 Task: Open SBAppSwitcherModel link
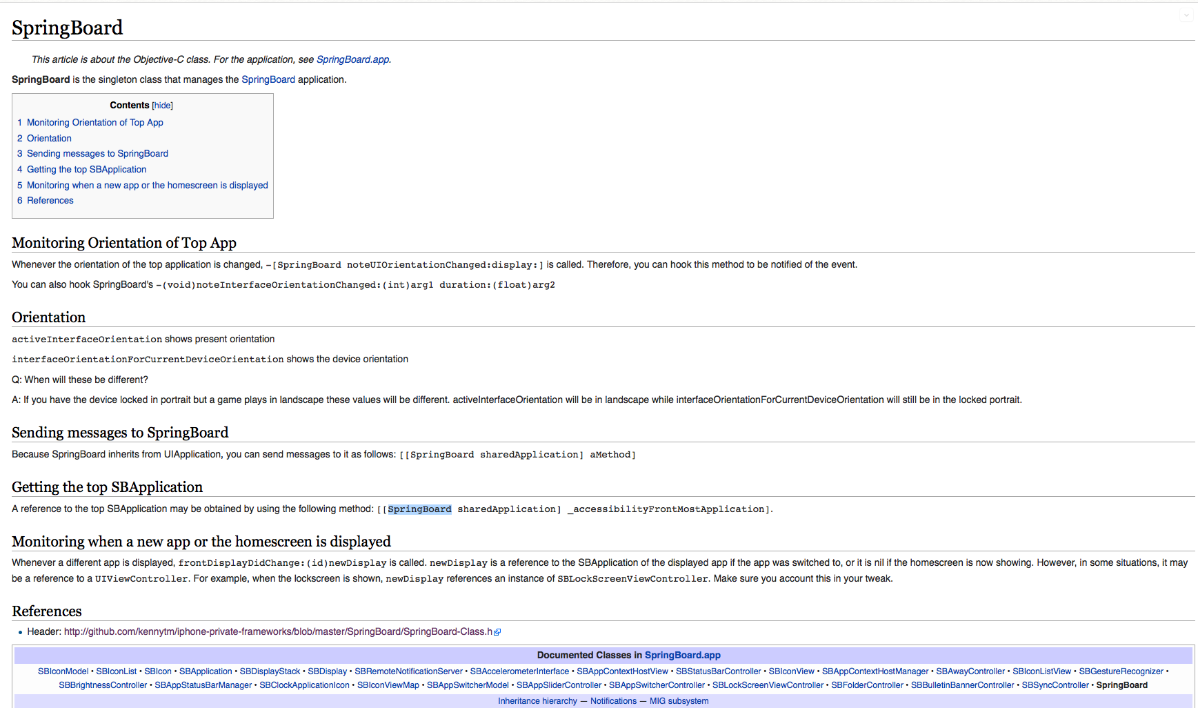point(468,685)
